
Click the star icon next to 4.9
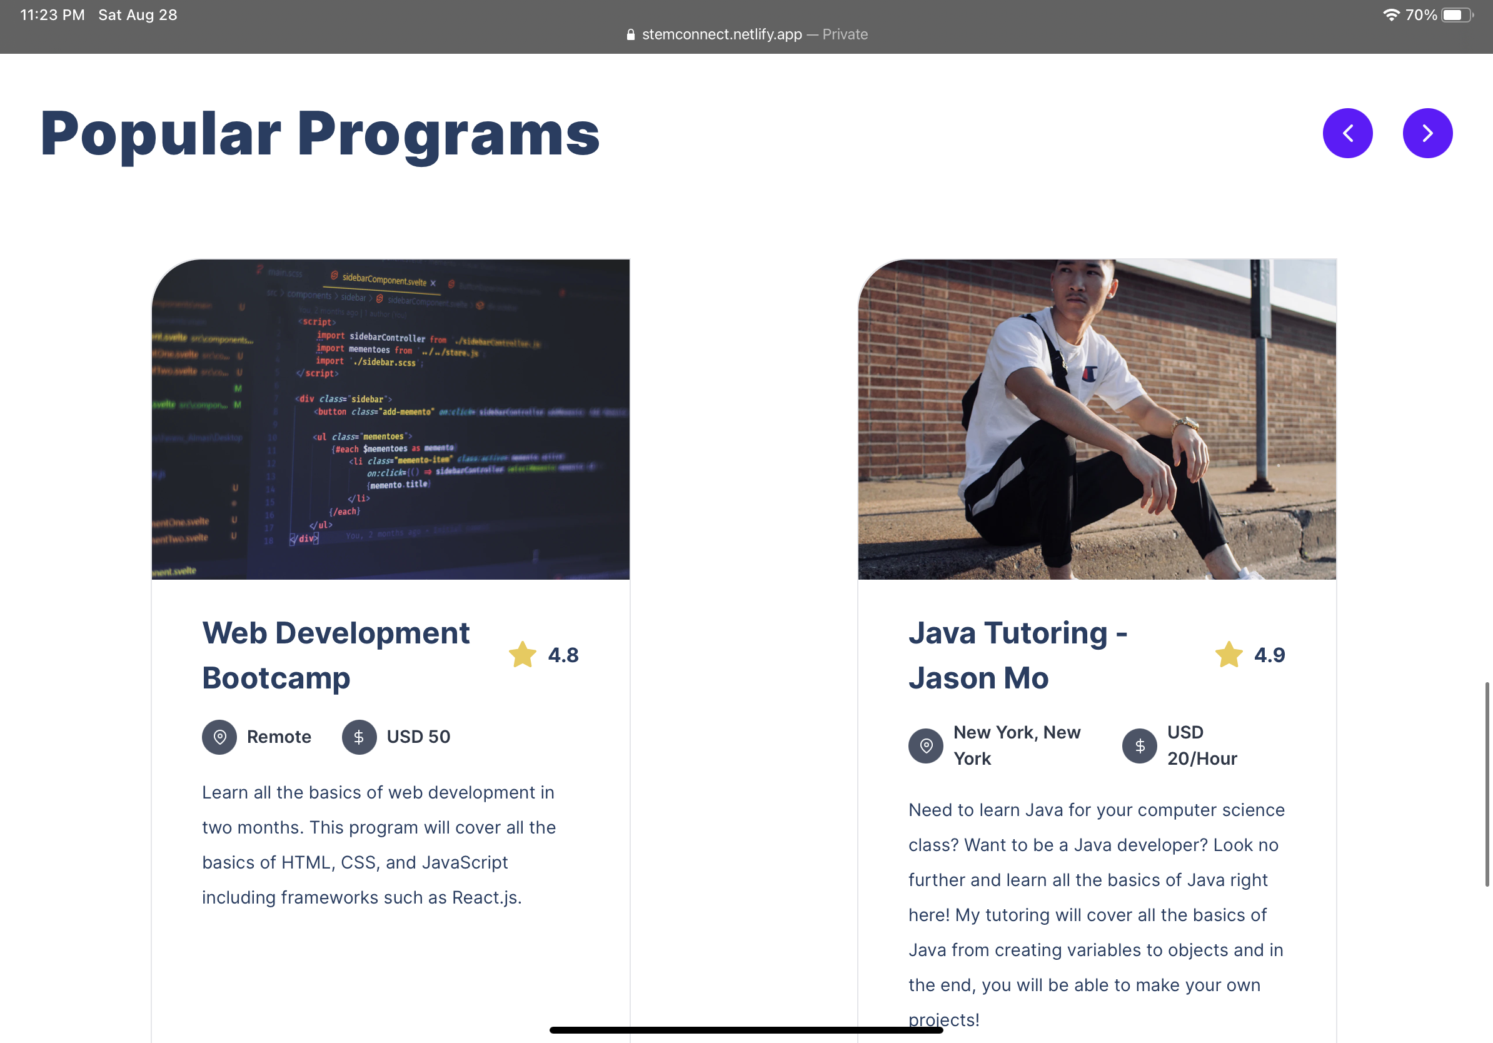coord(1229,655)
